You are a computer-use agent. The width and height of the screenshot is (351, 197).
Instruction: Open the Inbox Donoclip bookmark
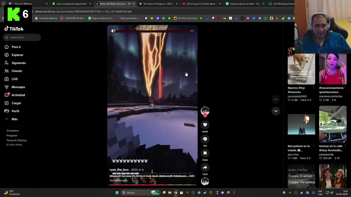pyautogui.click(x=185, y=18)
